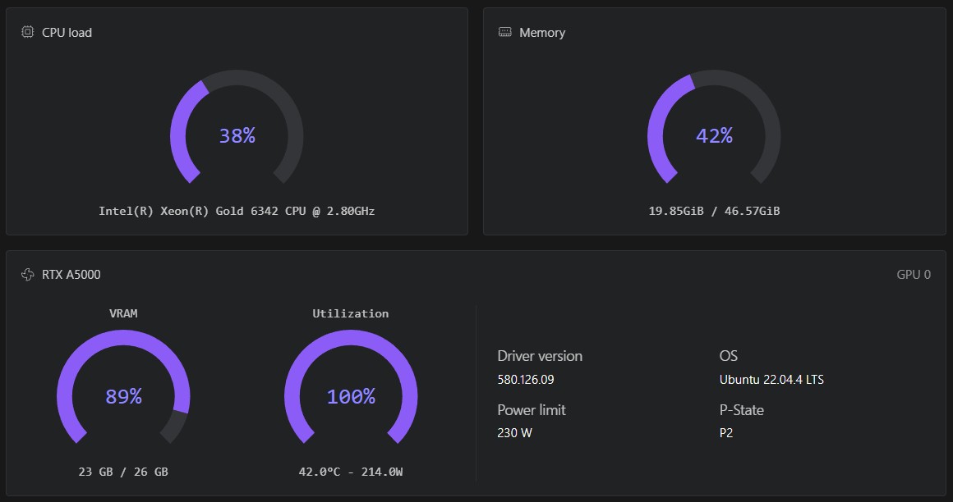Select the Ubuntu 22.04.4 LTS OS value
953x502 pixels.
771,379
